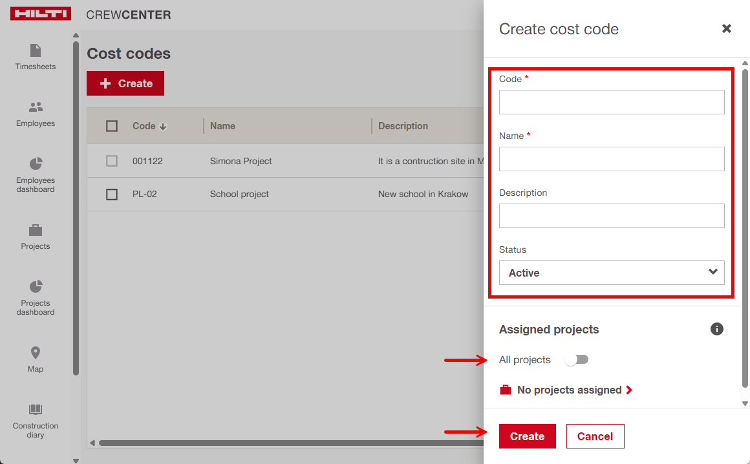Open the Map pin icon

[36, 353]
